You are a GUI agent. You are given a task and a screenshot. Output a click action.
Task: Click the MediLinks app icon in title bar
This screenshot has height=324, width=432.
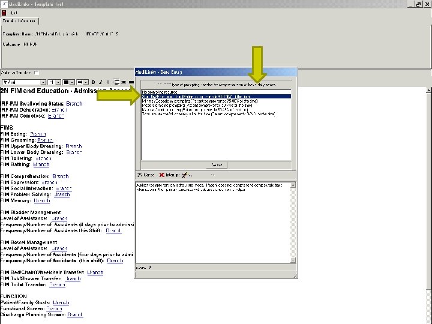pyautogui.click(x=5, y=4)
